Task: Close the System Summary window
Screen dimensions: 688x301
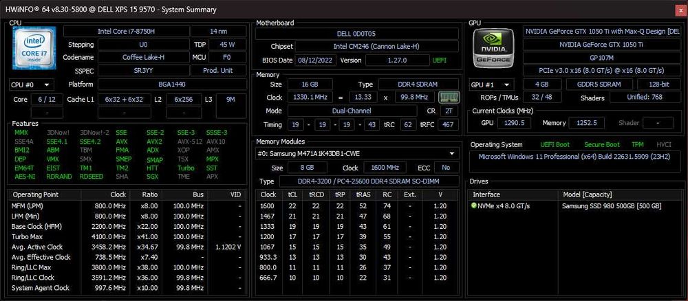Action: pos(679,10)
